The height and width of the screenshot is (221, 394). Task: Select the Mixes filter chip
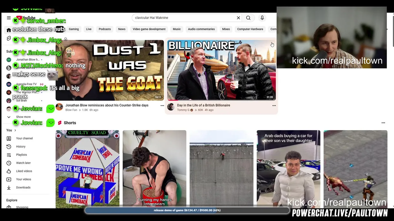tap(226, 29)
